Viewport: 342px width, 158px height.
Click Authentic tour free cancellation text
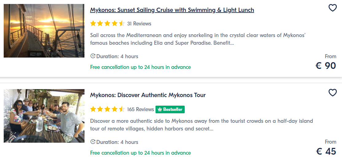pos(140,153)
